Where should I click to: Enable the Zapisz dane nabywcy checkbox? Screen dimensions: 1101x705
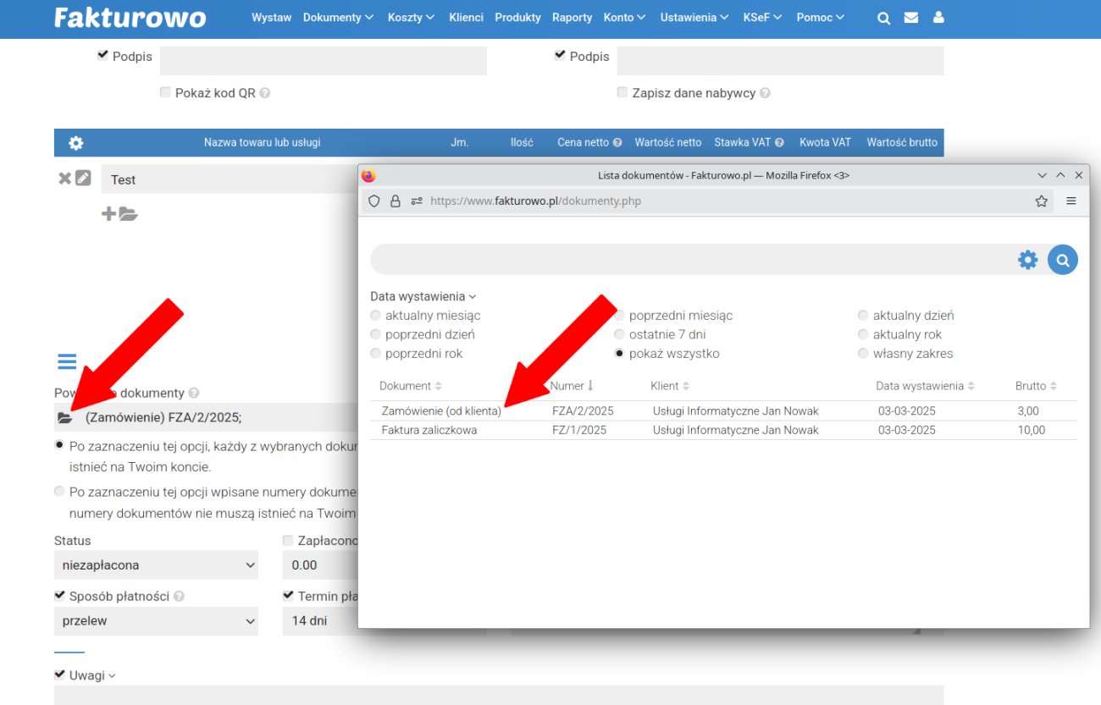click(x=622, y=92)
